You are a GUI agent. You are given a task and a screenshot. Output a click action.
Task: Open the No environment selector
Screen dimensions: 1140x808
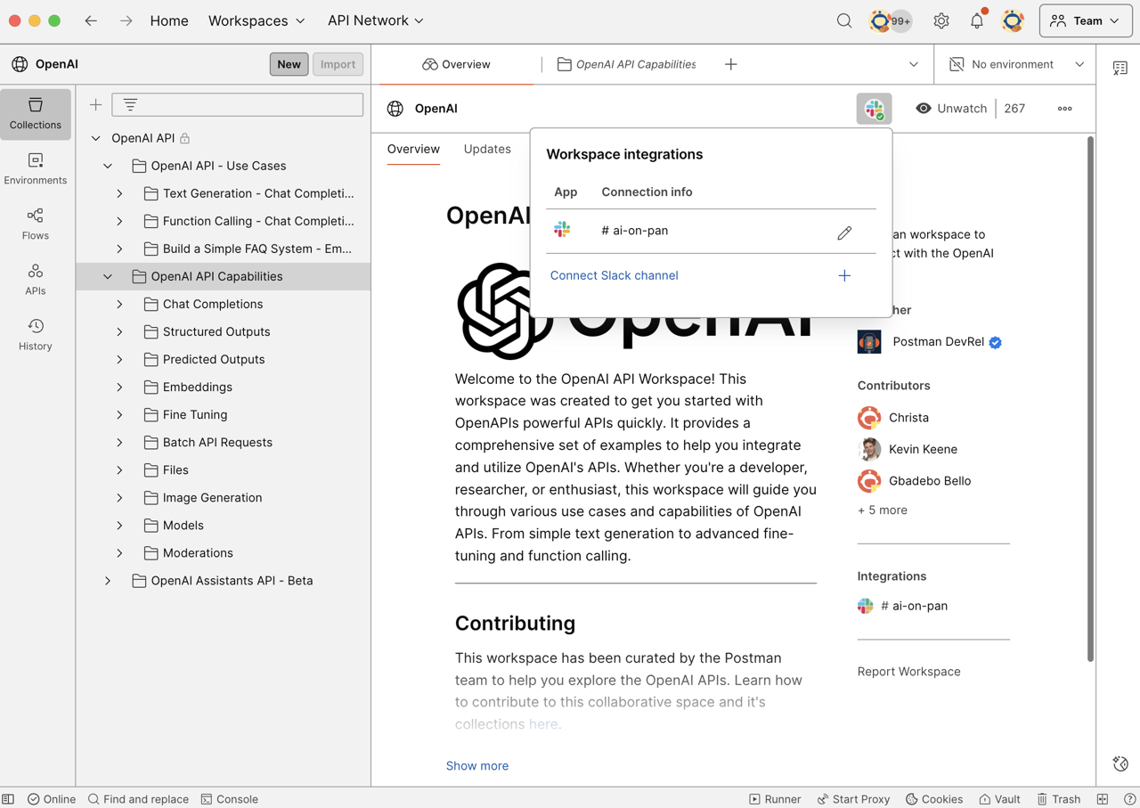tap(1014, 64)
